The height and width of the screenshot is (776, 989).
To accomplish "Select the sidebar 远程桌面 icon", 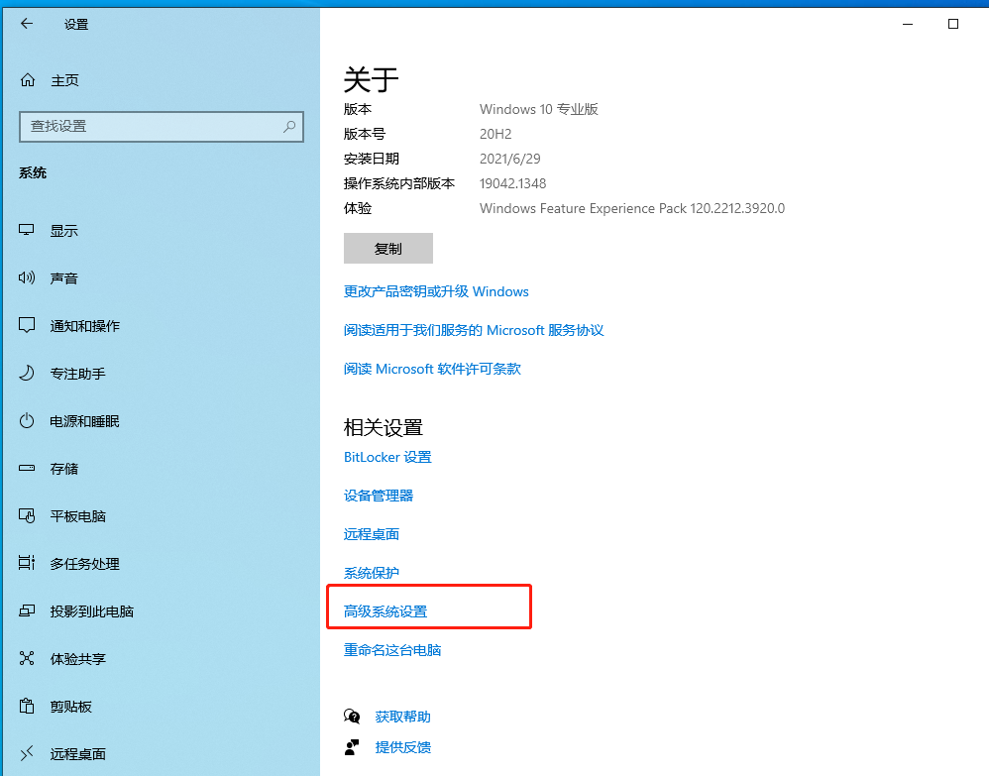I will click(x=27, y=753).
